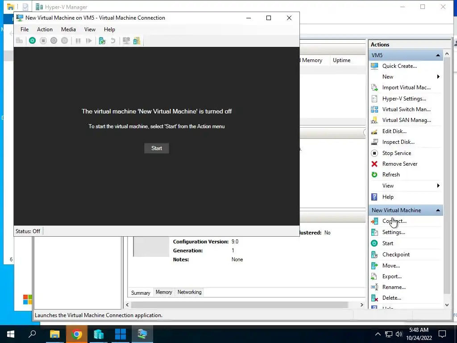
Task: Click the Reset play-bar toolbar icon
Action: (x=89, y=41)
